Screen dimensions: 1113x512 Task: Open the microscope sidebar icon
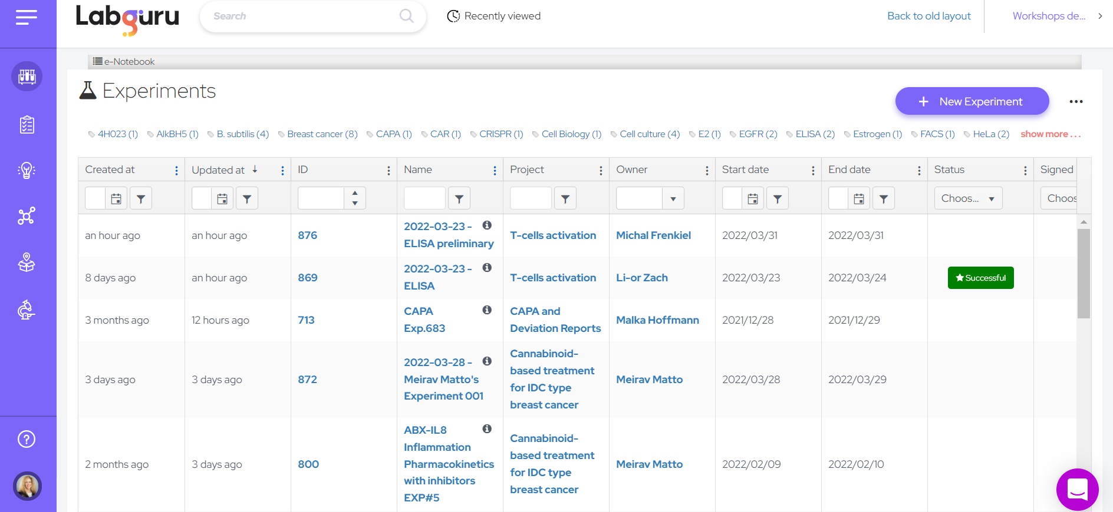pyautogui.click(x=27, y=310)
